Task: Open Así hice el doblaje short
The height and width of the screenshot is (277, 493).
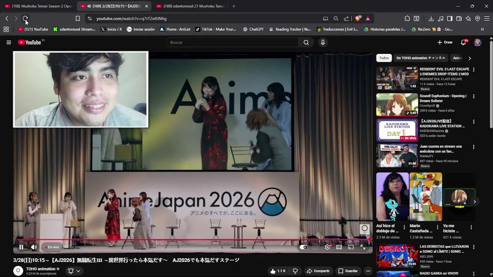Action: click(392, 197)
